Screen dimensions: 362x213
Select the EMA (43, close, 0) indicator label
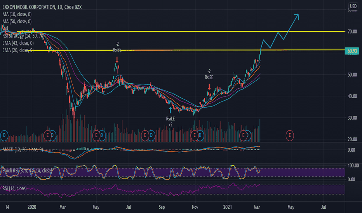(x=18, y=43)
